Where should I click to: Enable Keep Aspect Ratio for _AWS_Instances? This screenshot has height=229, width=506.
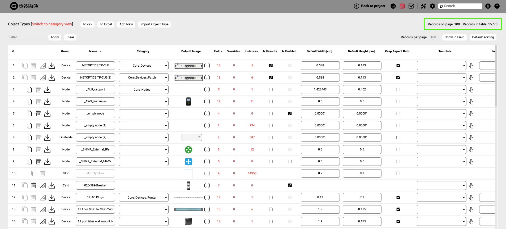(398, 102)
